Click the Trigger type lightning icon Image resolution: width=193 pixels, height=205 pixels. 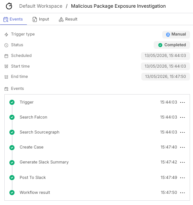pyautogui.click(x=6, y=34)
